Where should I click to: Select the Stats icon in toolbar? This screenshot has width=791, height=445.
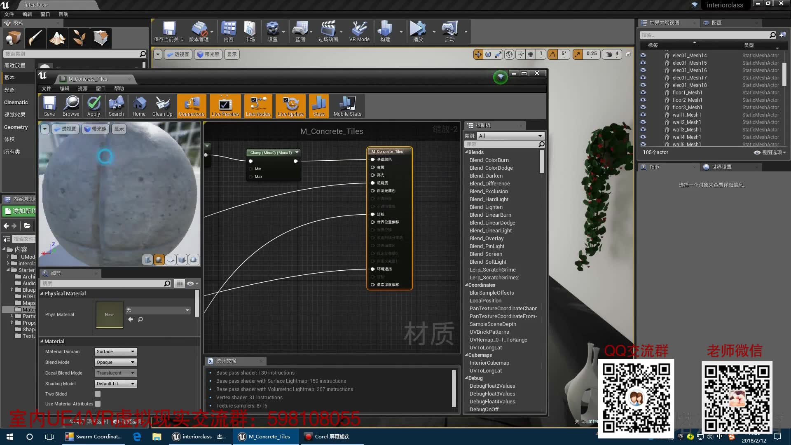point(318,105)
